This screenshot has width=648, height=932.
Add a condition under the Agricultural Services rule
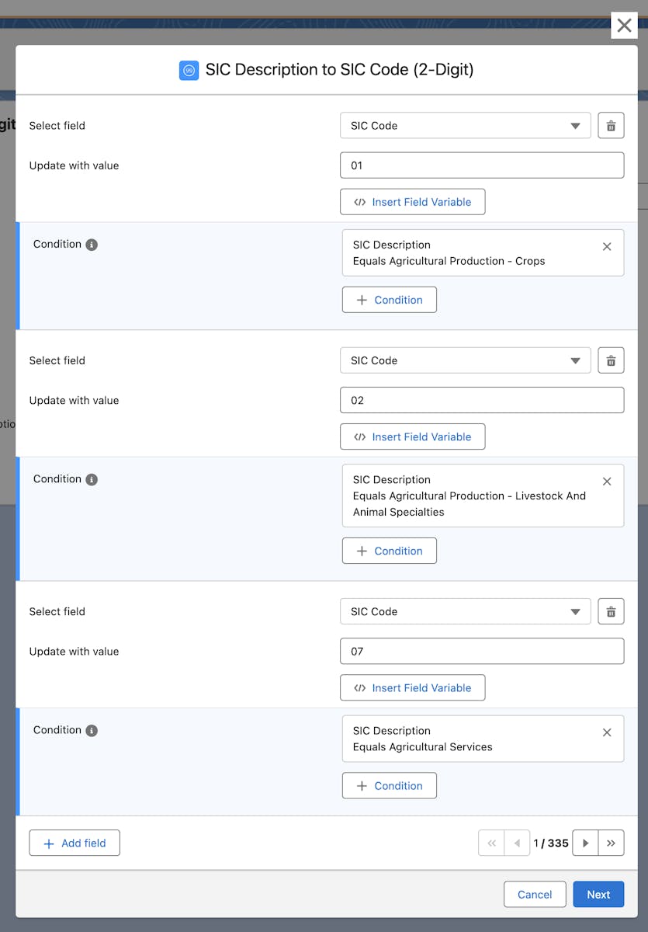(x=389, y=785)
